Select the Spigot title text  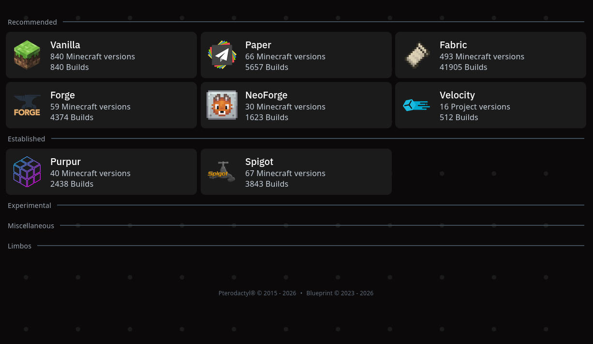[259, 162]
